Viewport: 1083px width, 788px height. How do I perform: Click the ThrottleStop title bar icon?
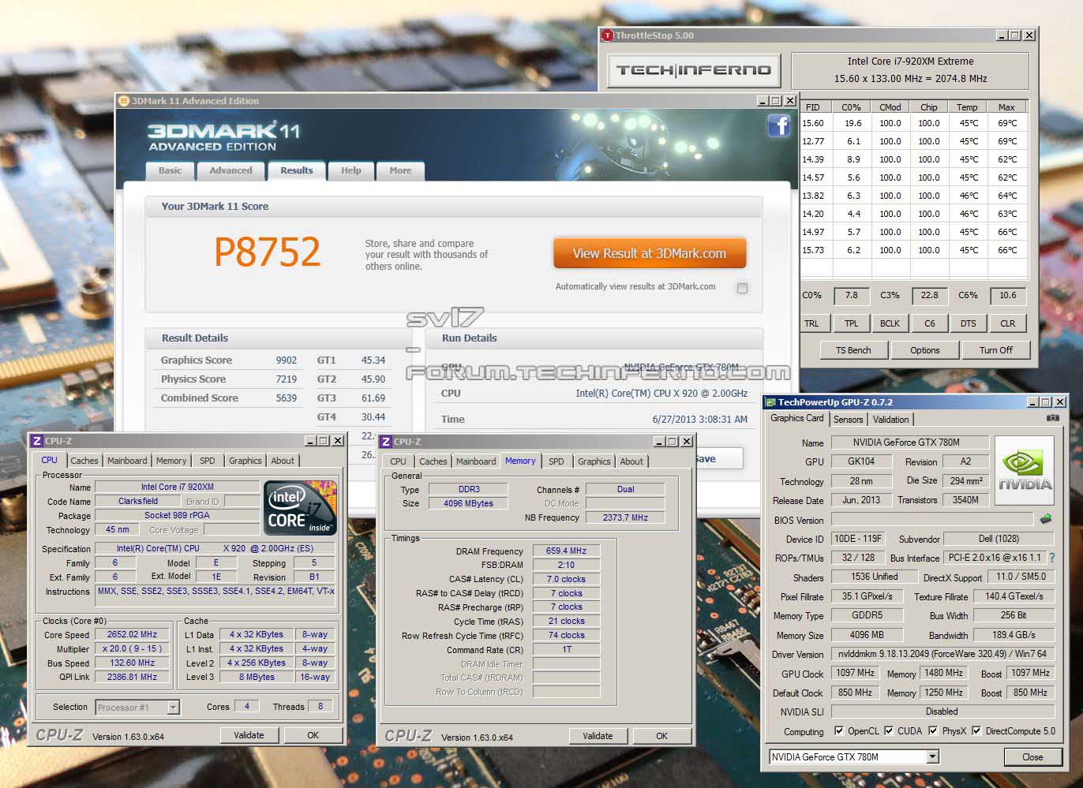click(x=607, y=35)
